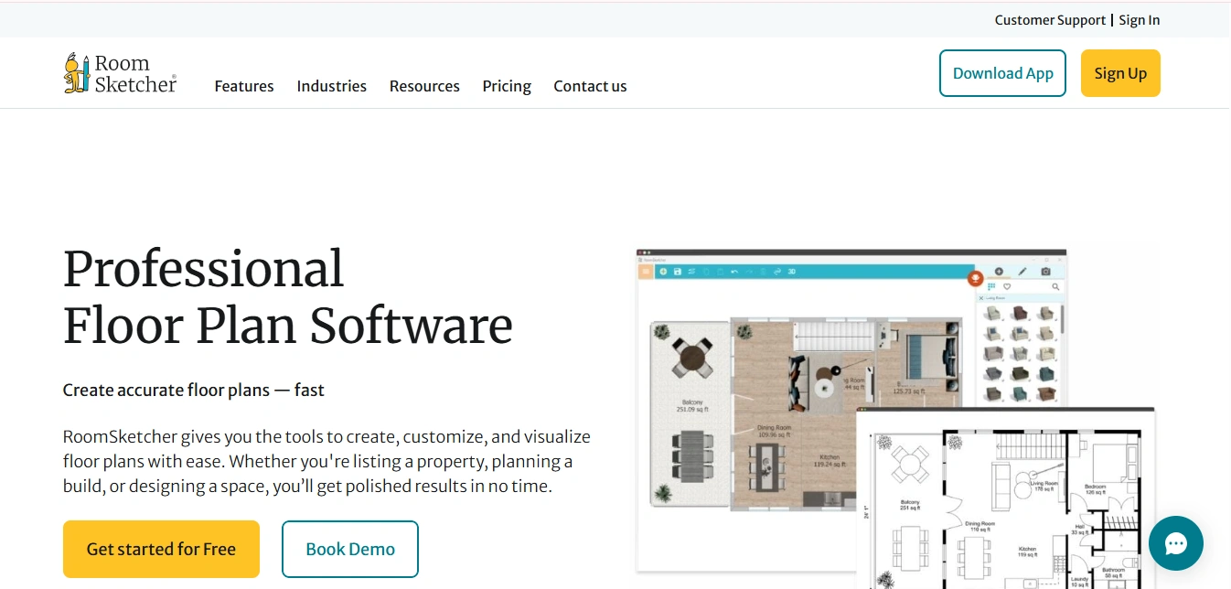1231x589 pixels.
Task: Open the Customer Support link
Action: click(1050, 20)
